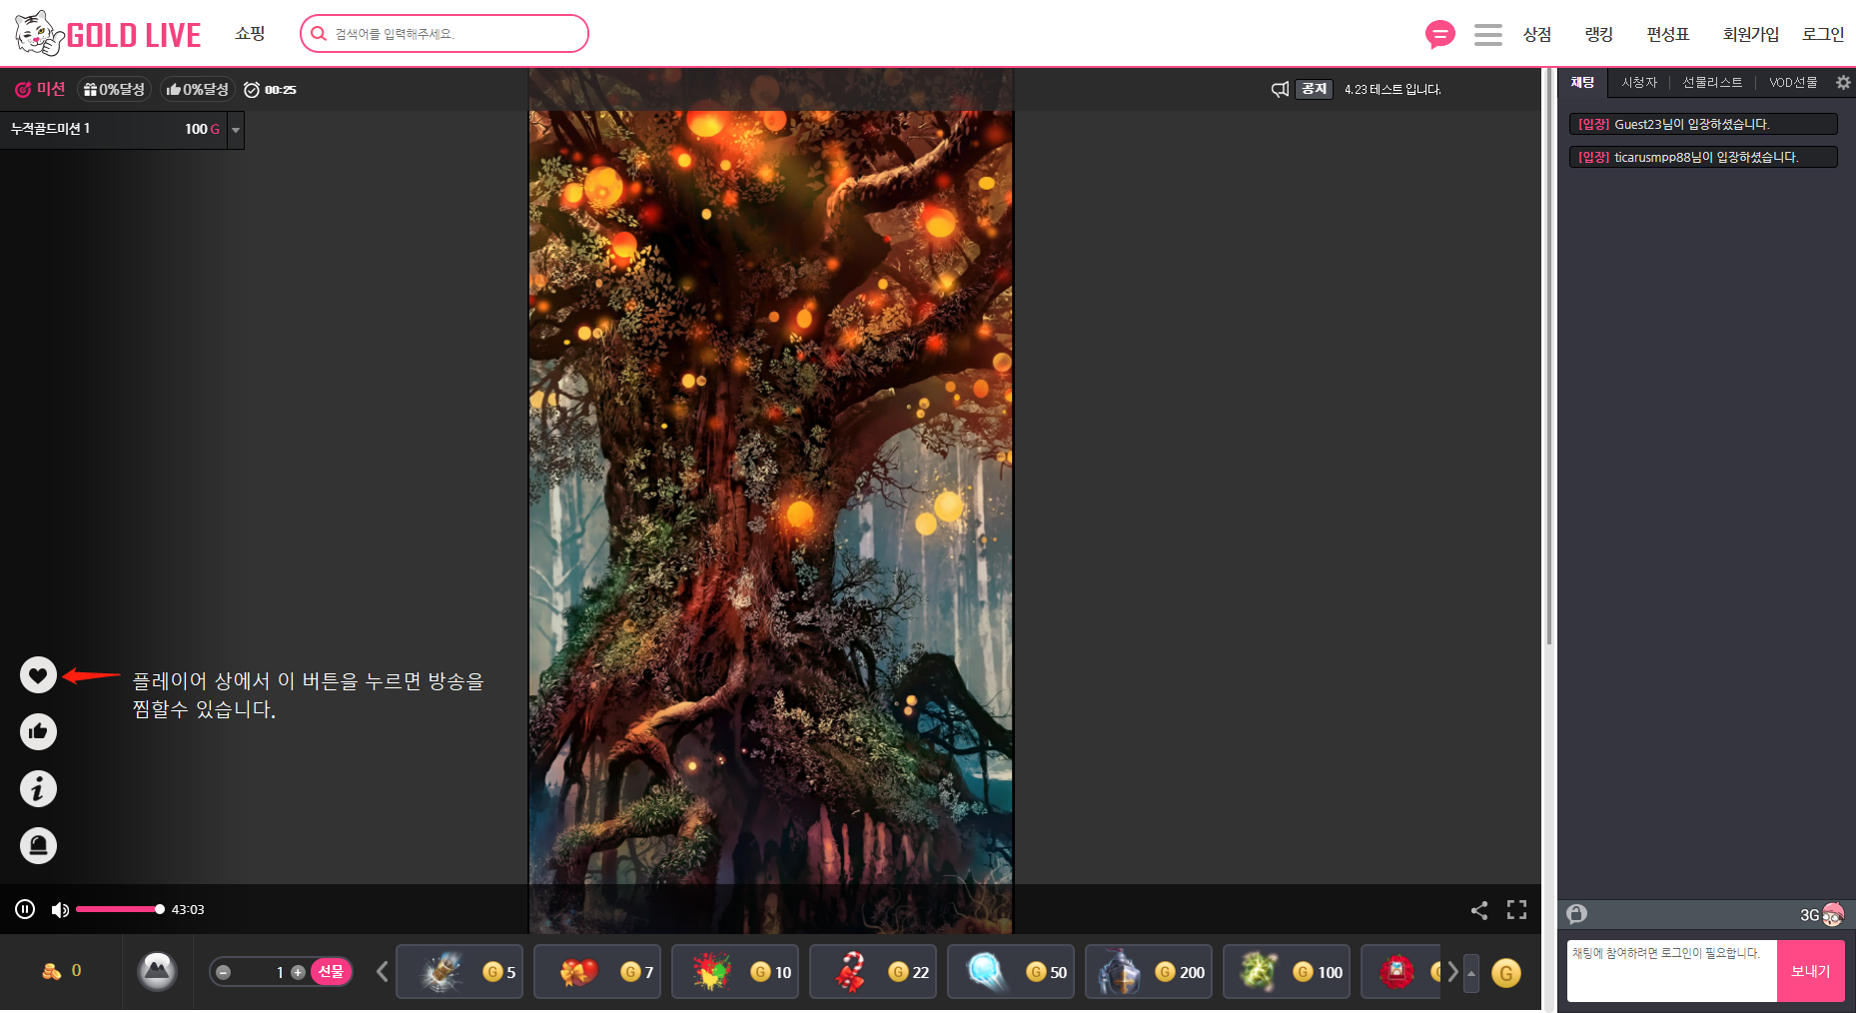
Task: Select the 100 gold green sparkle gift
Action: (x=1287, y=972)
